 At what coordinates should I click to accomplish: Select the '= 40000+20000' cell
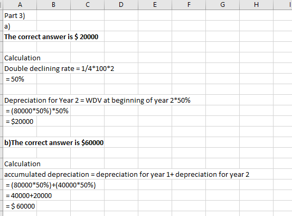coord(29,195)
